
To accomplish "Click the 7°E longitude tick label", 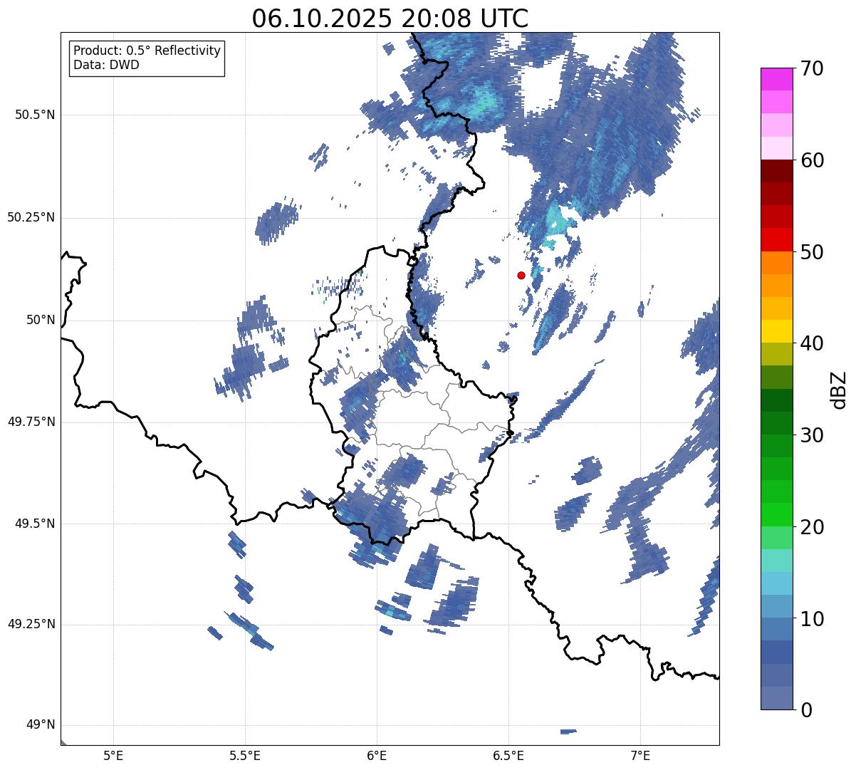I will pos(640,755).
